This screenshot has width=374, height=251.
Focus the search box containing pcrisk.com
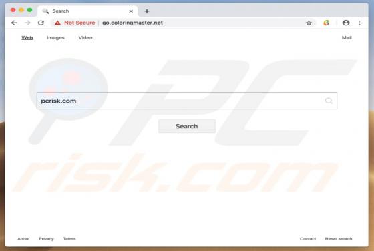click(187, 101)
